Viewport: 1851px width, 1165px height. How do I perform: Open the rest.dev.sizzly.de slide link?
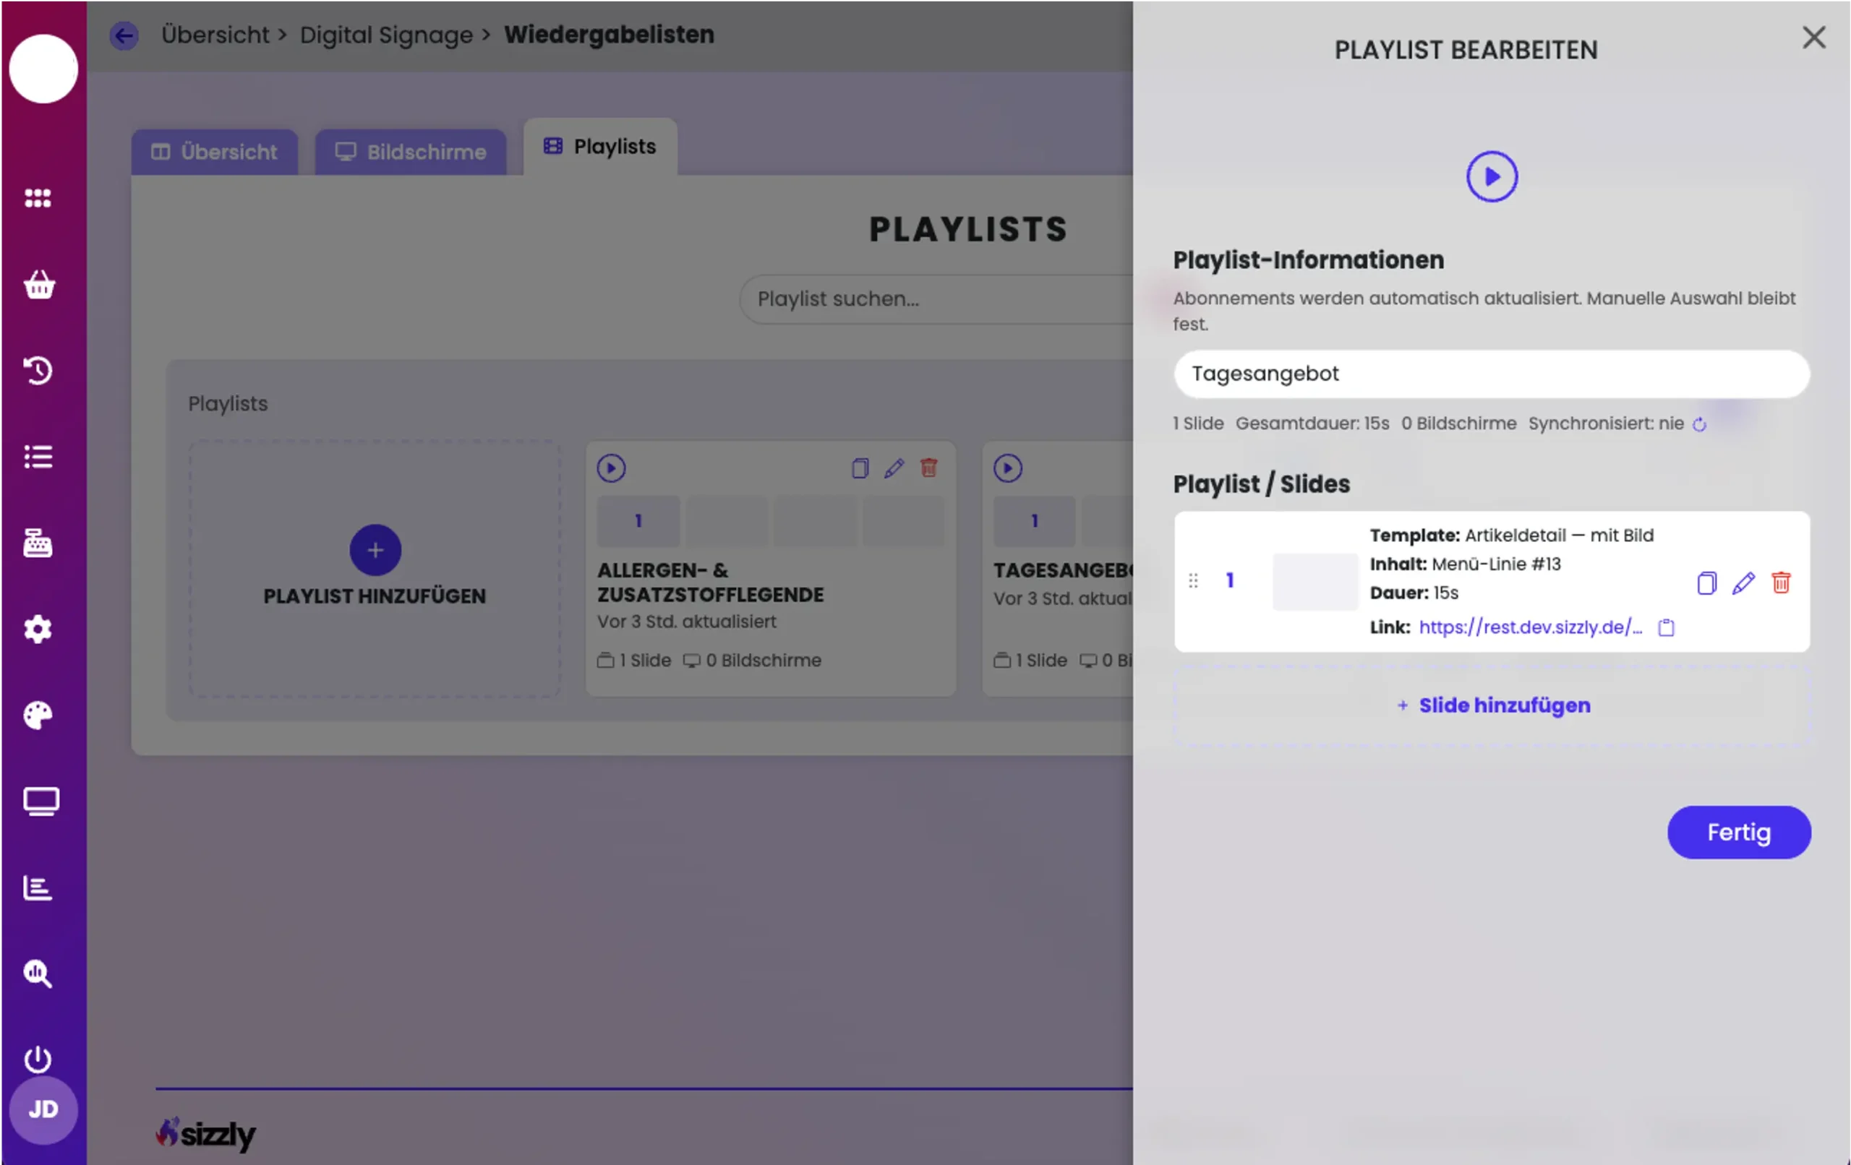coord(1530,627)
